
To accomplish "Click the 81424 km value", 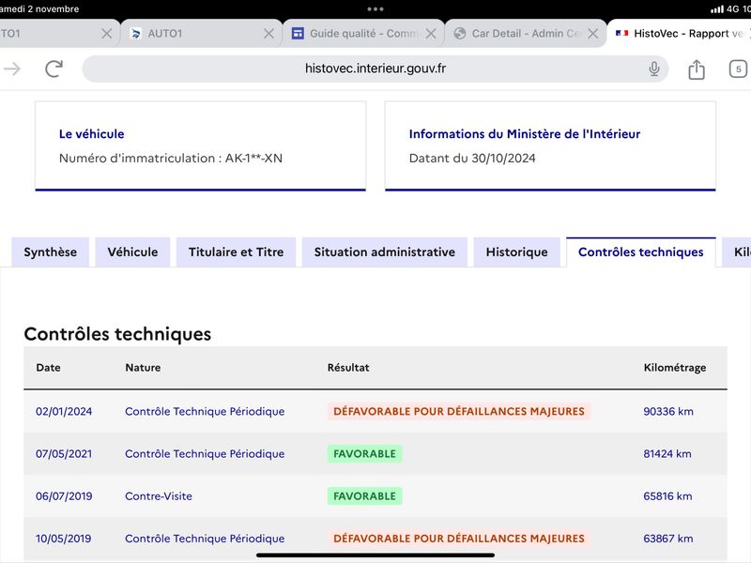I will click(x=667, y=454).
